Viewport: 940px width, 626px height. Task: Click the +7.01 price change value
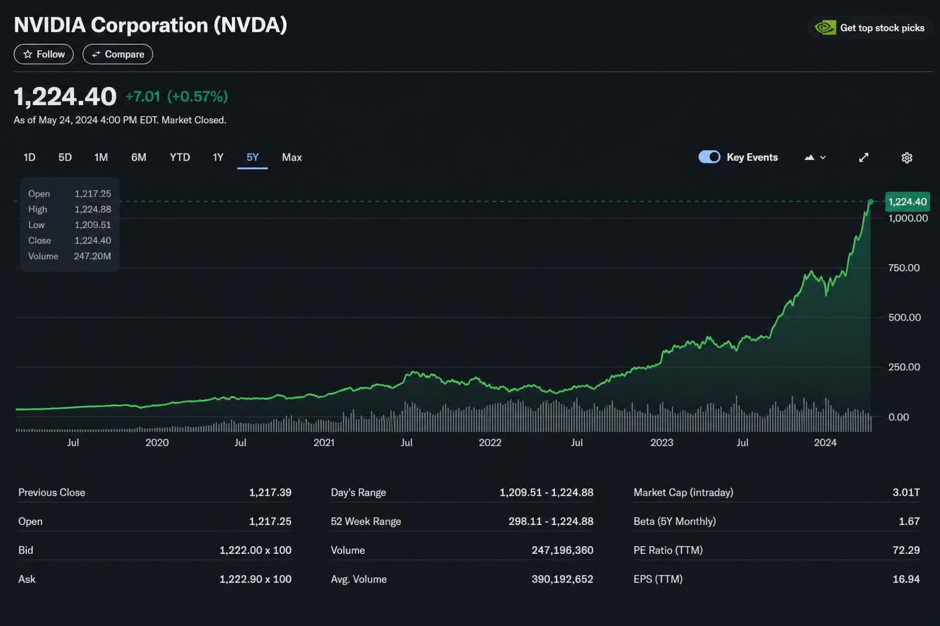click(143, 97)
